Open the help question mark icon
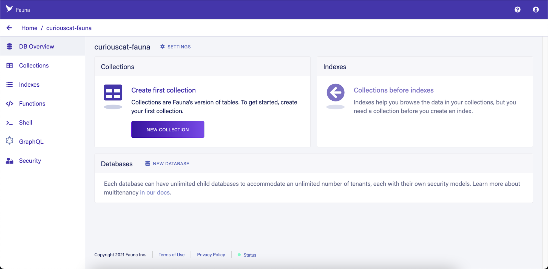 tap(517, 10)
